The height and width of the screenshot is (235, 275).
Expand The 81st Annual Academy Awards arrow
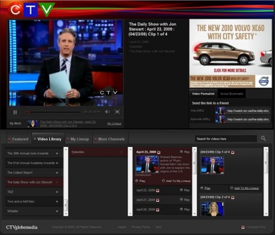[x=57, y=163]
